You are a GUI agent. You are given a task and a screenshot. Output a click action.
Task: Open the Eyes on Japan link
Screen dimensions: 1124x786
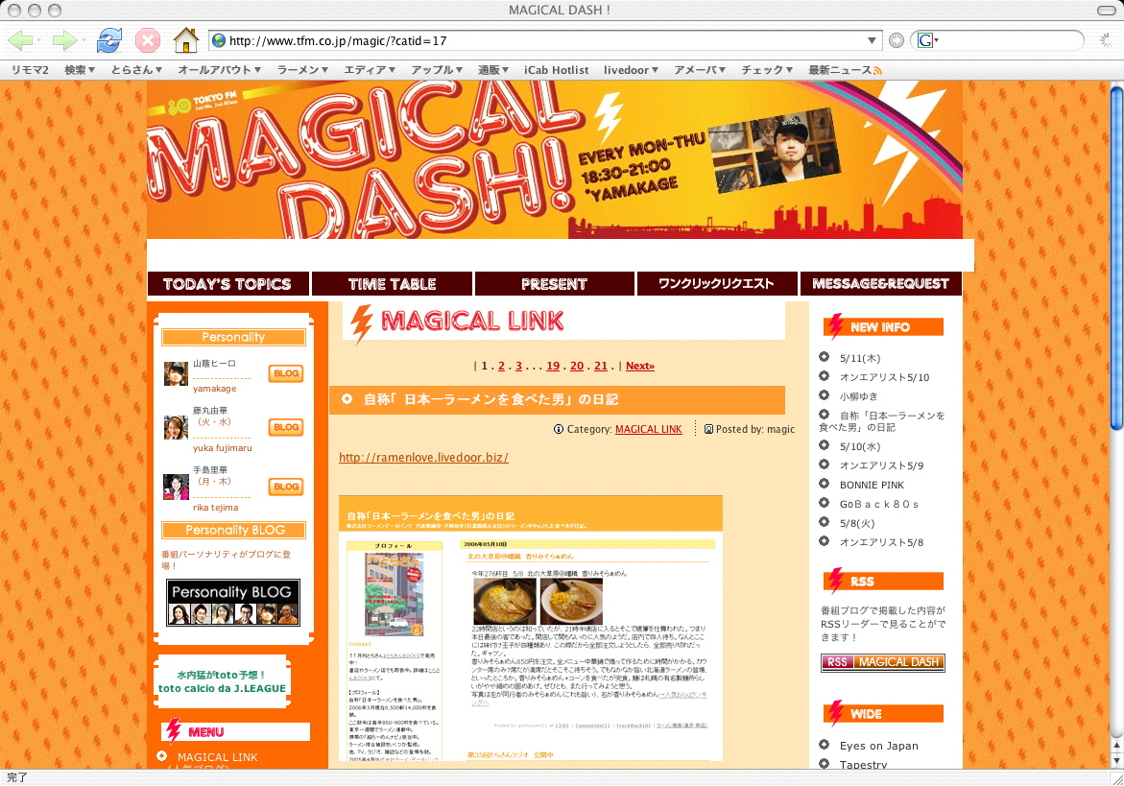point(879,746)
